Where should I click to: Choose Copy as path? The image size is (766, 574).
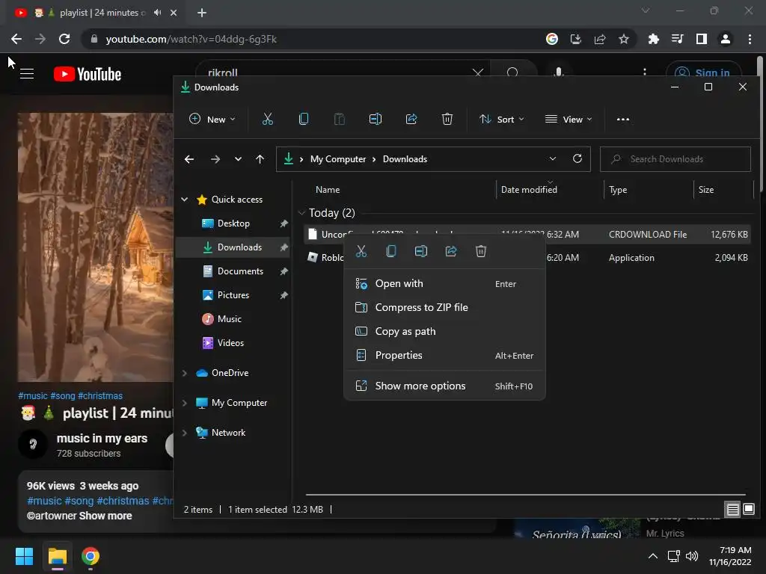click(x=444, y=331)
